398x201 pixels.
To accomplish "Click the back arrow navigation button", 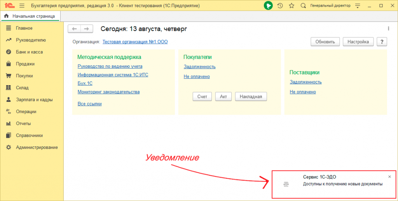I will 74,29.
